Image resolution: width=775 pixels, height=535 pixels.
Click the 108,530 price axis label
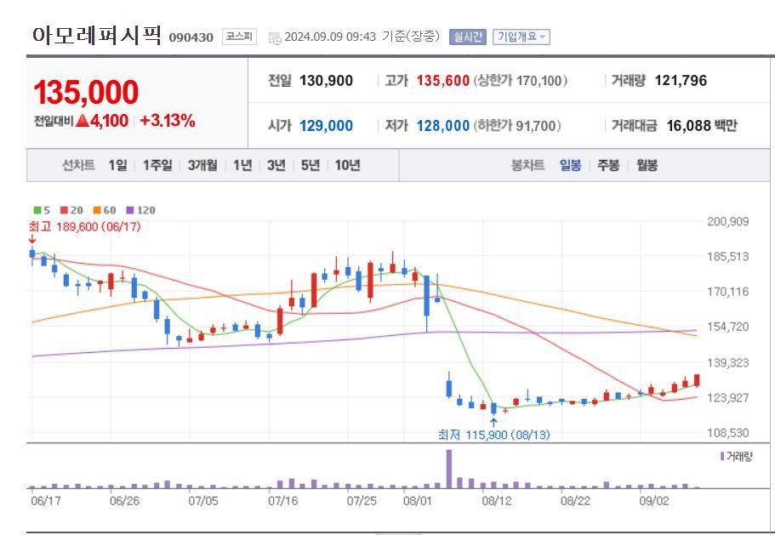coord(727,433)
